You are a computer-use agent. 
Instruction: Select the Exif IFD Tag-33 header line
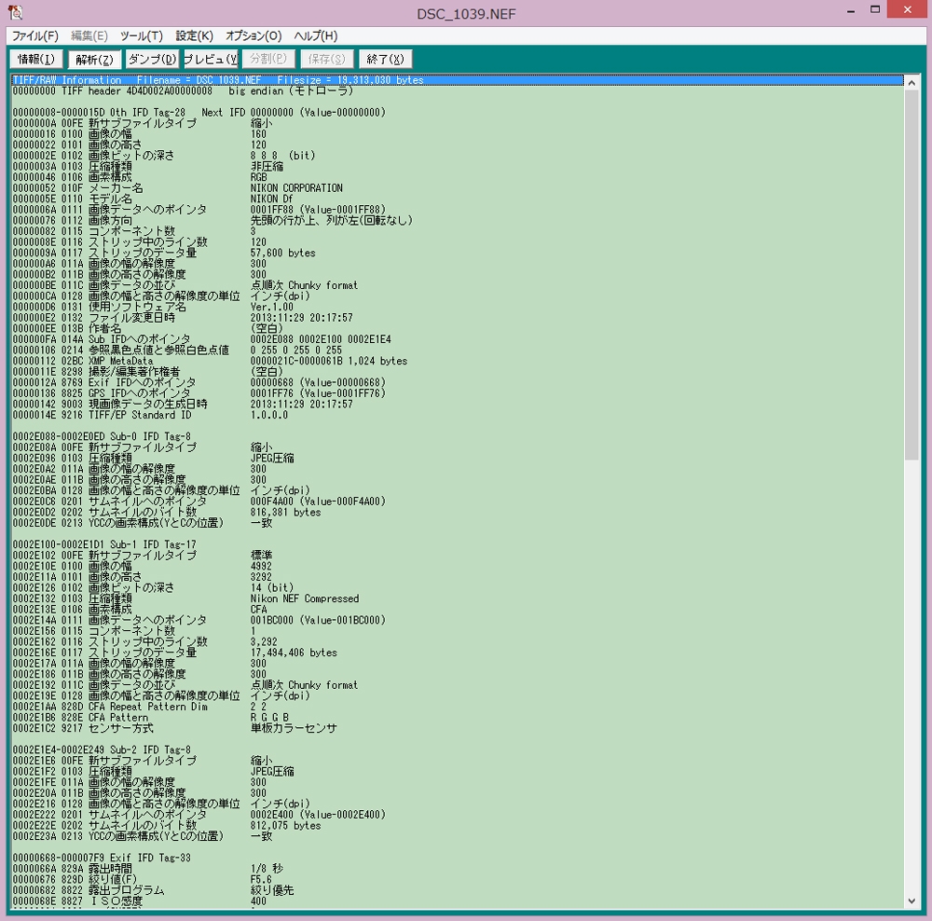pos(457,858)
